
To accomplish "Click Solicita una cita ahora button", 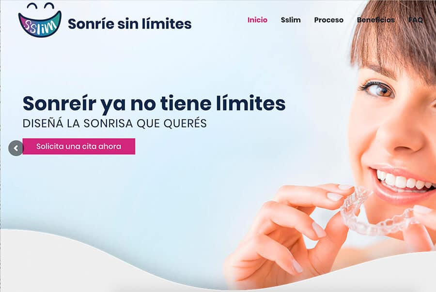I will click(x=79, y=146).
